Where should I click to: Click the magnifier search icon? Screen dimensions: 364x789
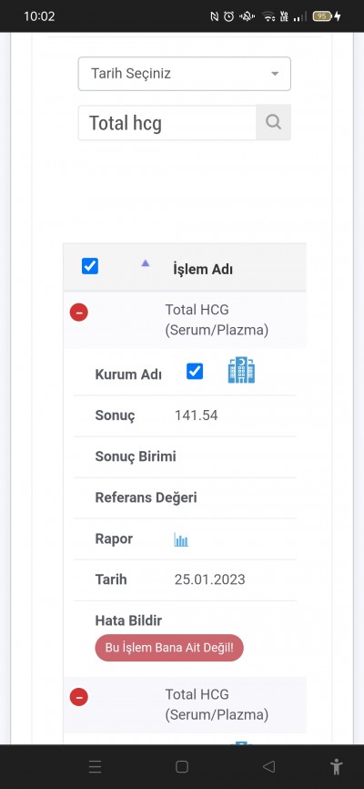tap(274, 122)
